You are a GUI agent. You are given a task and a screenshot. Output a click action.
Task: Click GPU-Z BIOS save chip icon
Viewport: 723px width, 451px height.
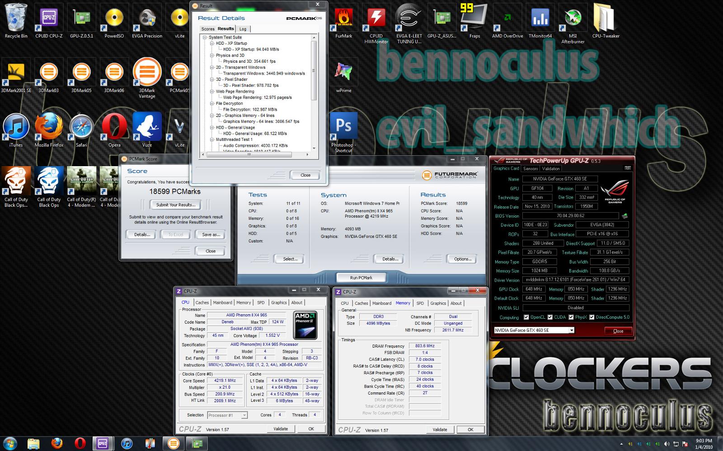[x=625, y=216]
